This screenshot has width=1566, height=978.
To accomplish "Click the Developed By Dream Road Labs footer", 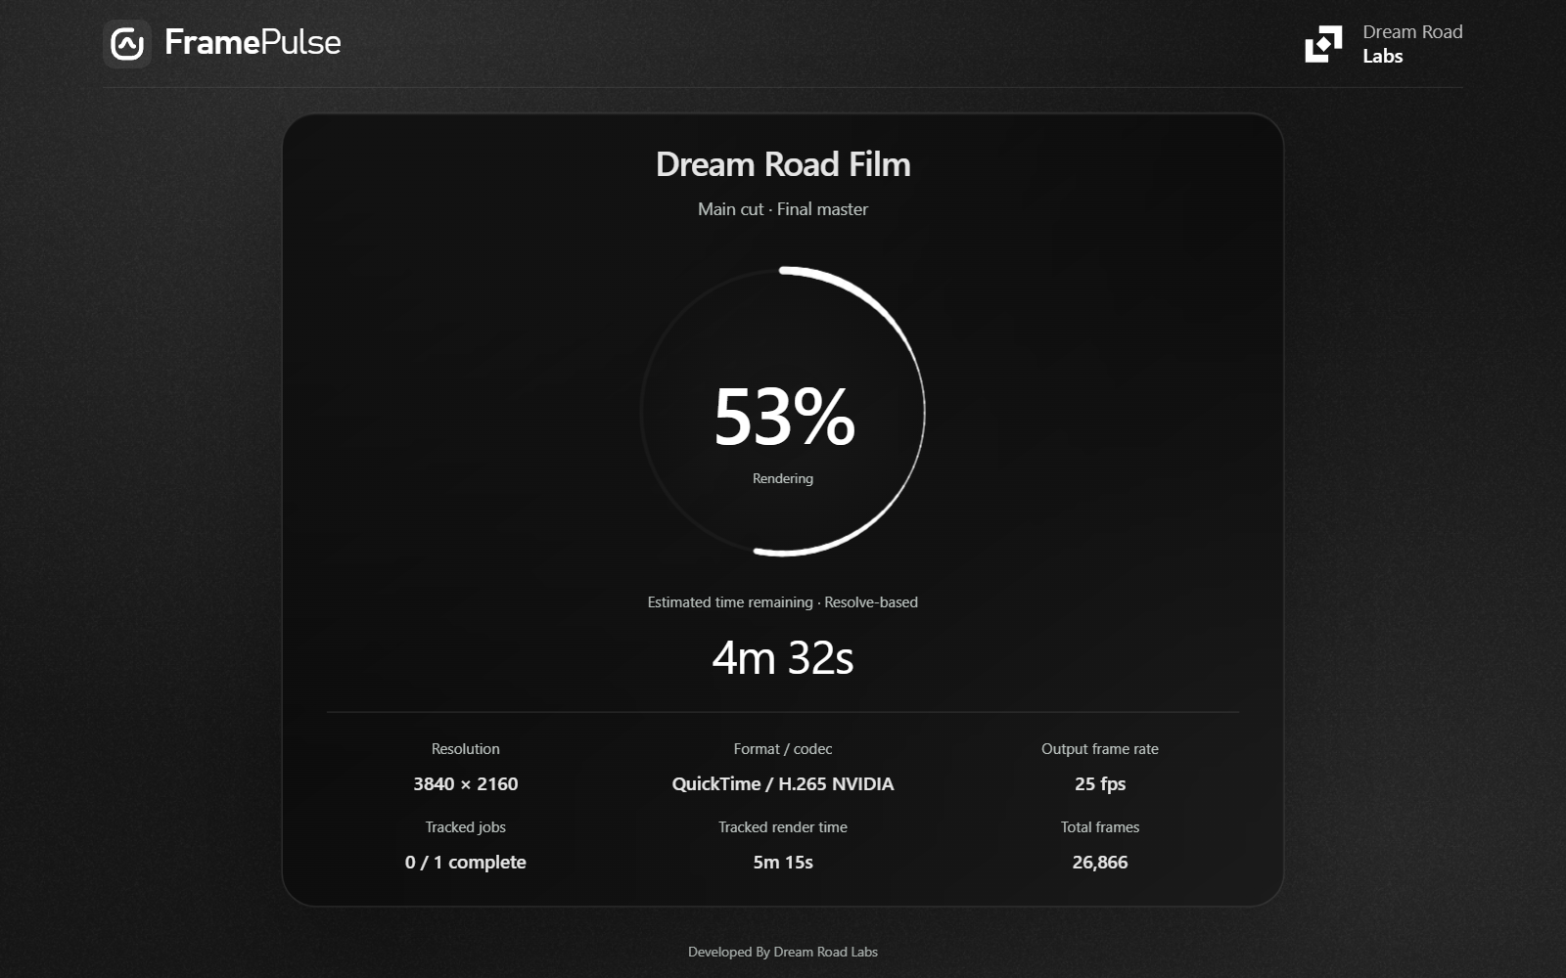I will (783, 952).
